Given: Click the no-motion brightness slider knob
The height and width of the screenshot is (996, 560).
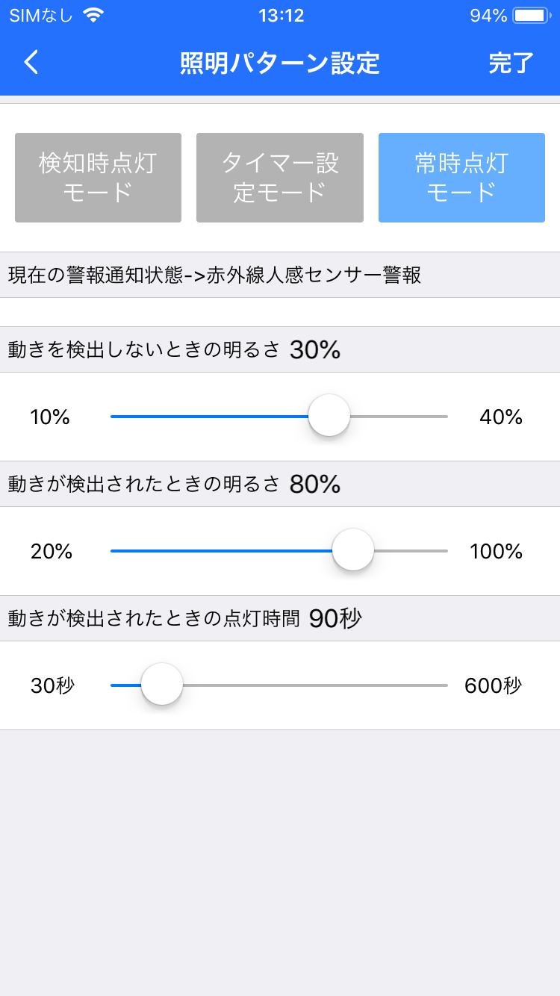Looking at the screenshot, I should click(329, 416).
